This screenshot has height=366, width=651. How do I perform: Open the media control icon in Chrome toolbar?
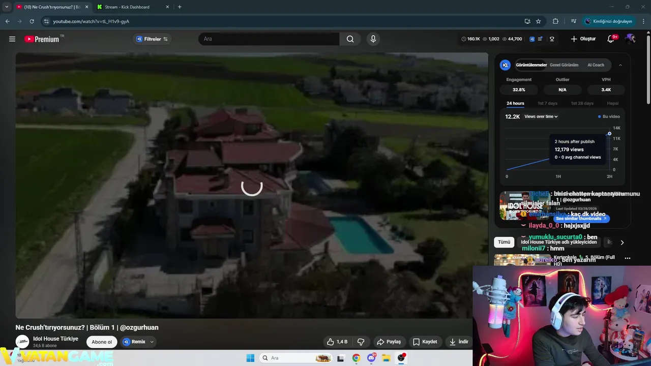point(574,21)
